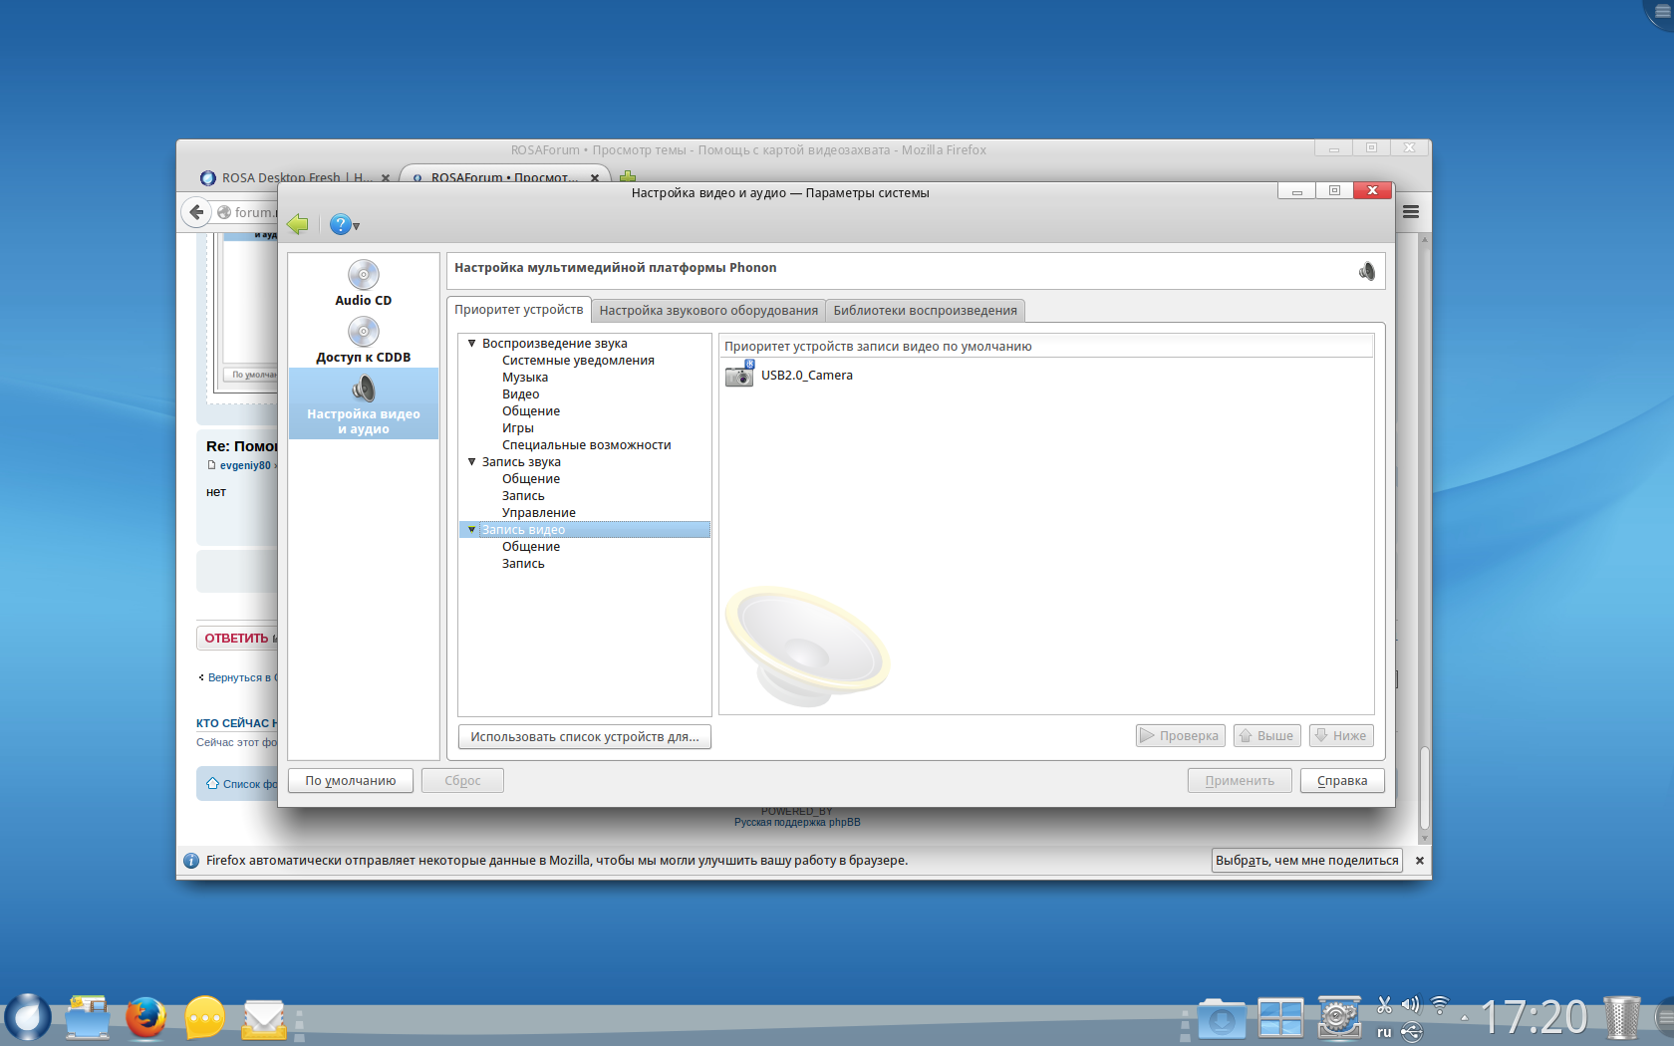Open the file manager from the panel
The image size is (1674, 1046).
(x=88, y=1018)
